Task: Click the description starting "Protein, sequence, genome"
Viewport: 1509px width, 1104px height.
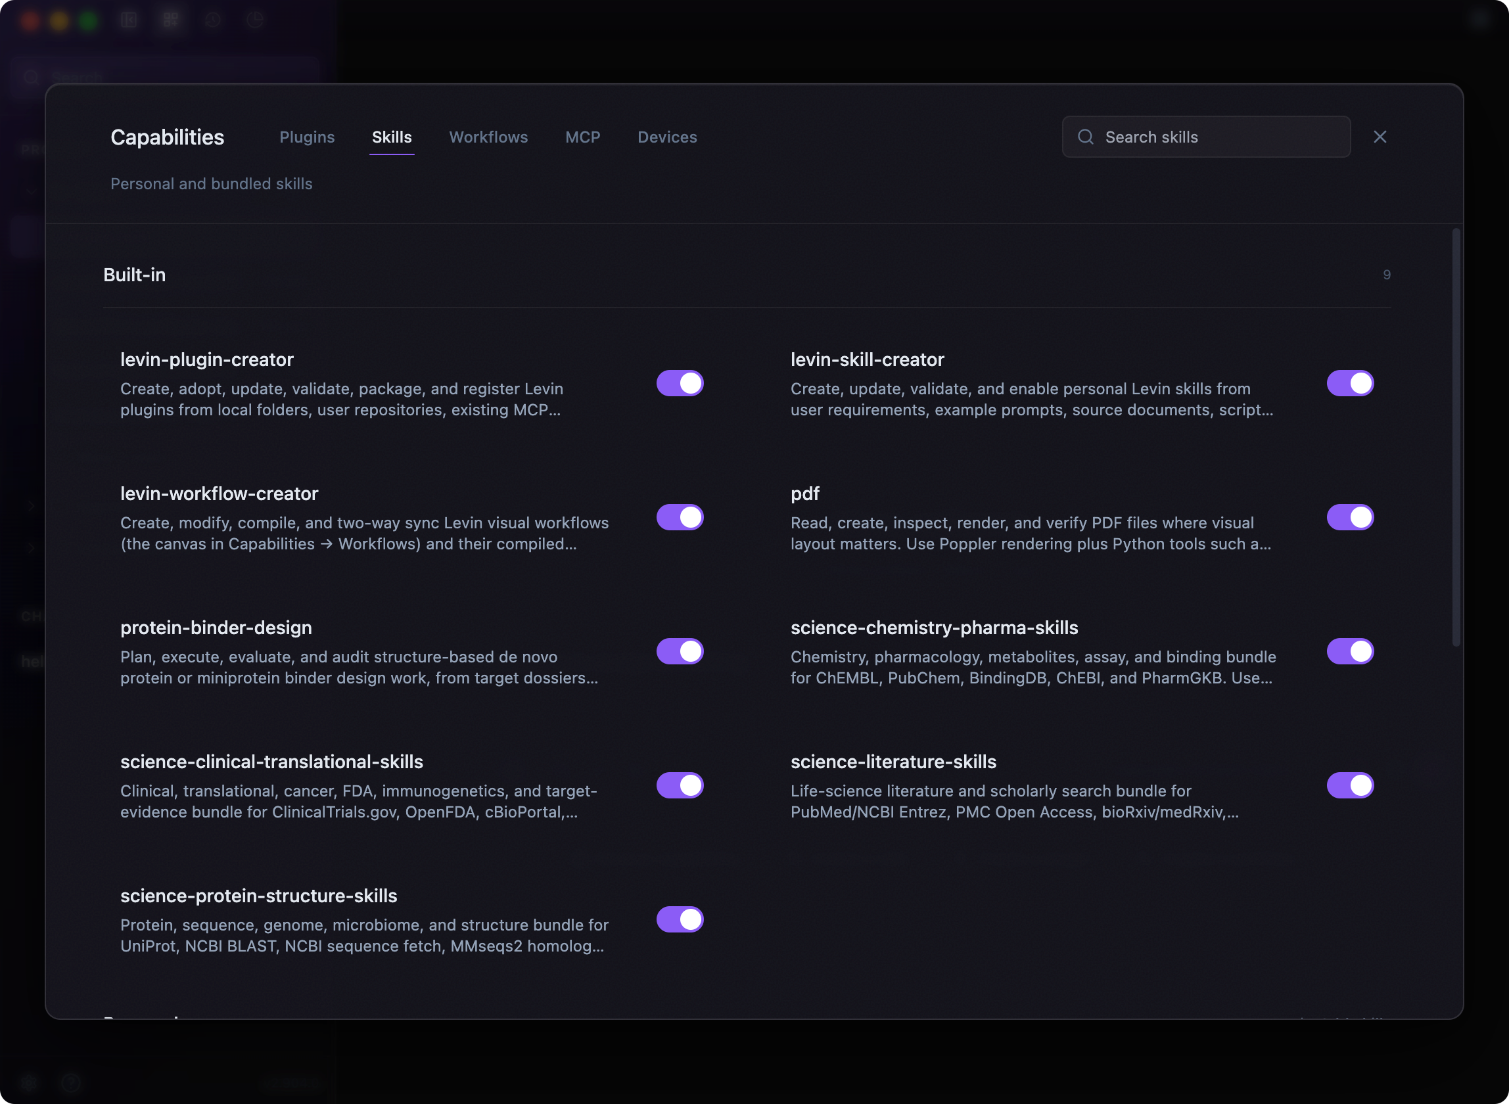Action: pos(364,936)
